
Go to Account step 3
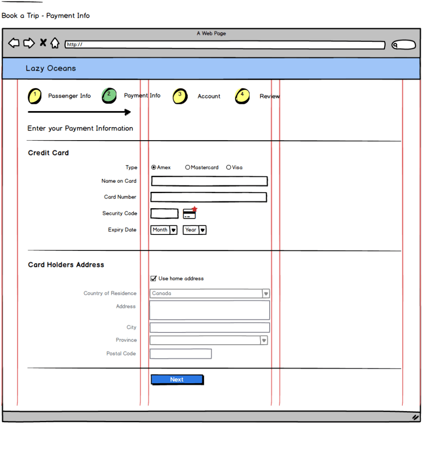pyautogui.click(x=180, y=96)
